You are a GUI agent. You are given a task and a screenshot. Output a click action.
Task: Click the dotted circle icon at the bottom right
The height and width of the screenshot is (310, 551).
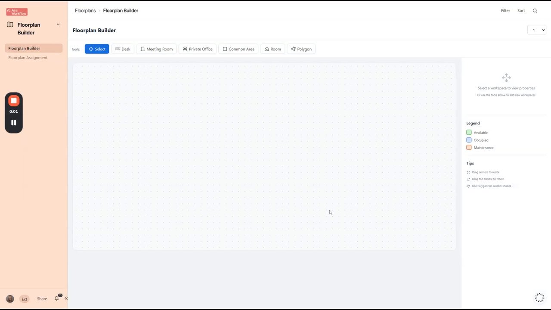[539, 298]
